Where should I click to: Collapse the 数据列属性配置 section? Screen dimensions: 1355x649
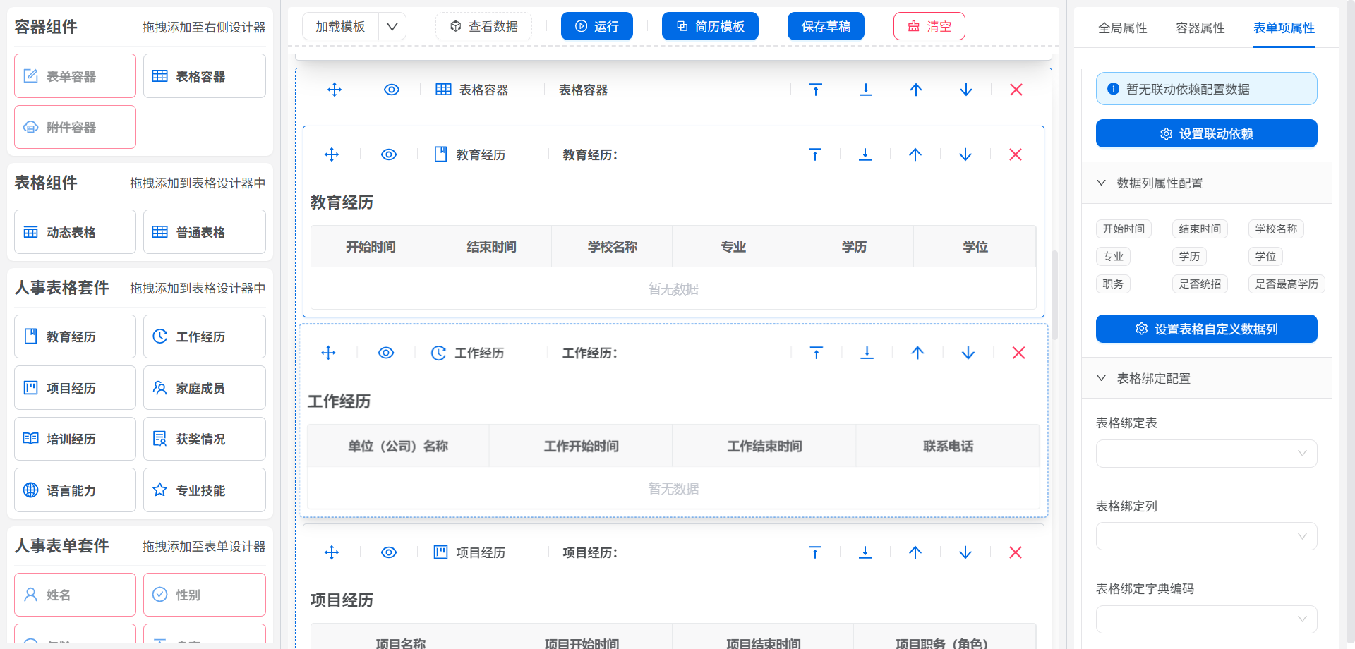1101,183
